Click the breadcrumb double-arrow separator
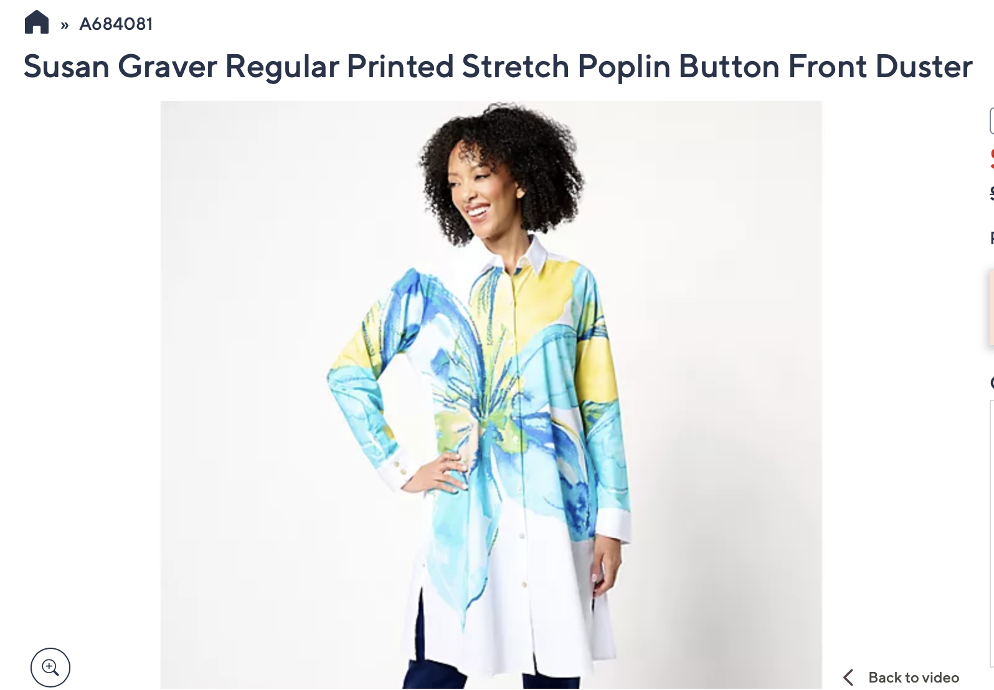 (x=65, y=25)
